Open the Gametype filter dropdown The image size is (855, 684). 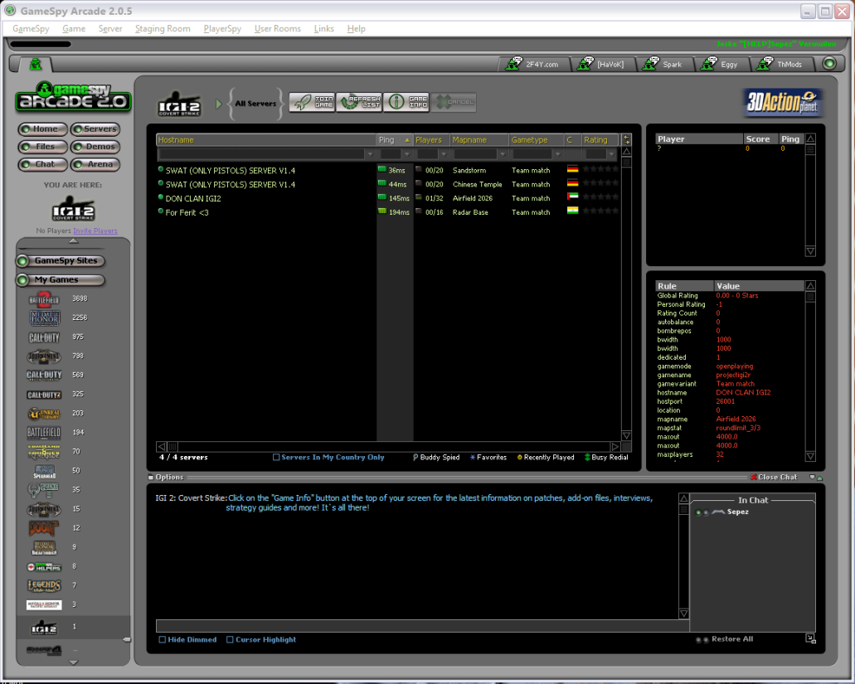tap(557, 154)
